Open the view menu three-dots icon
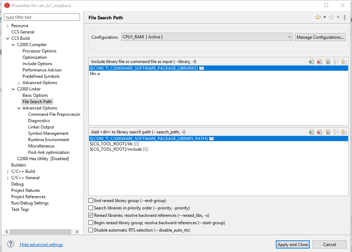Screen dimensions: 352x252 pyautogui.click(x=345, y=17)
